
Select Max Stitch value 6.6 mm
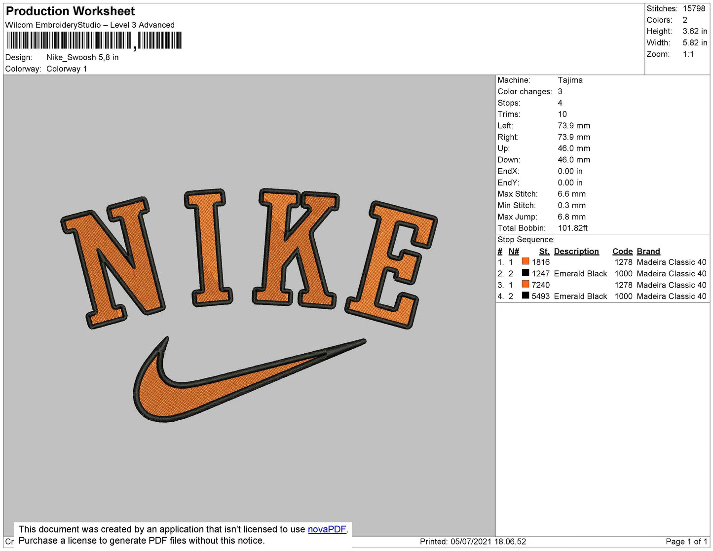[x=571, y=194]
